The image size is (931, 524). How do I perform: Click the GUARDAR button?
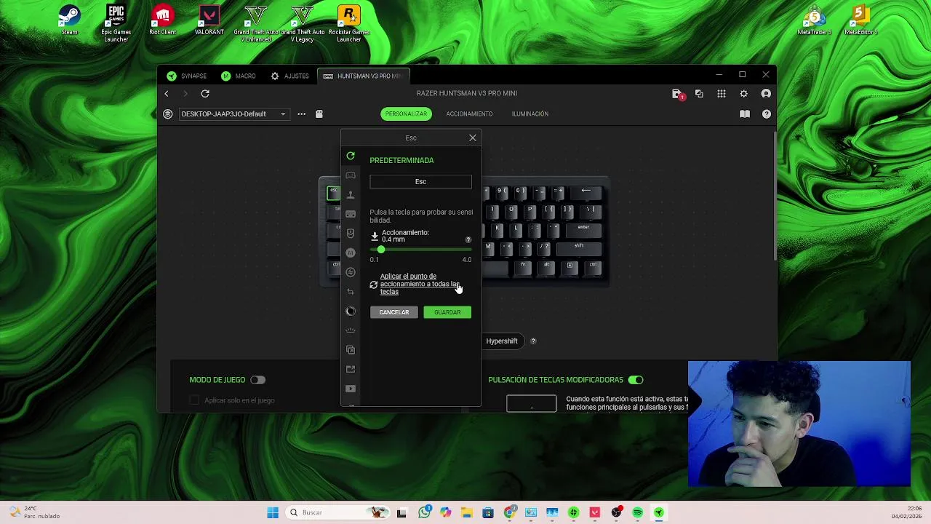447,312
